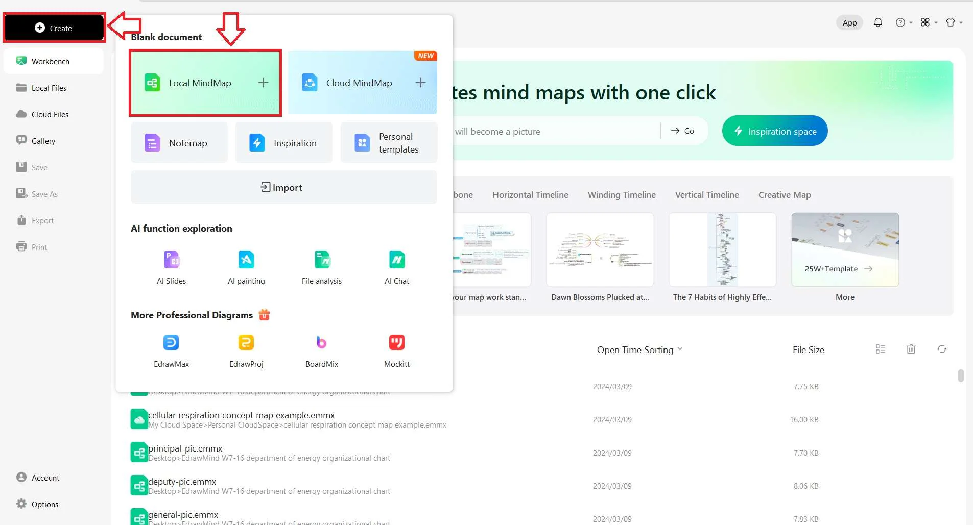Launch AI painting
This screenshot has height=525, width=973.
point(246,267)
